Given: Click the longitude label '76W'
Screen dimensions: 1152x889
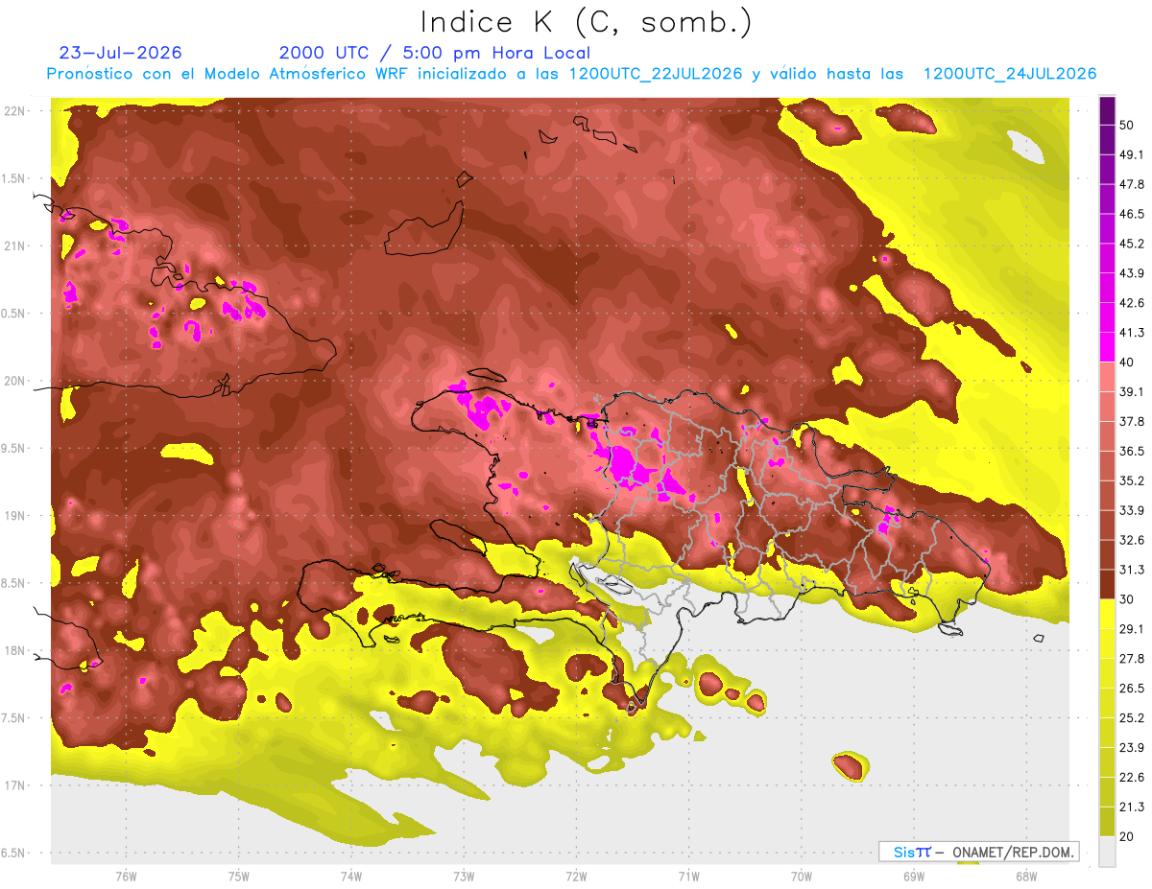Looking at the screenshot, I should point(126,877).
